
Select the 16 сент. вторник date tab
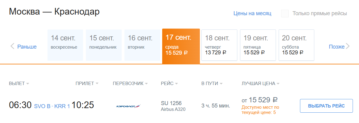(x=142, y=45)
